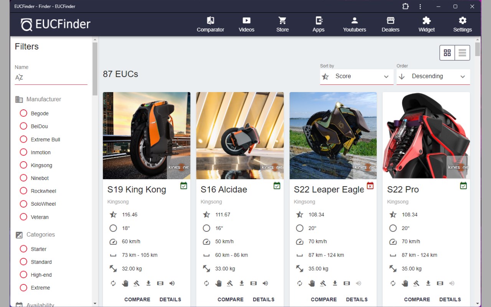491x307 pixels.
Task: Click COMPARE on S16 Alcidae
Action: (231, 299)
